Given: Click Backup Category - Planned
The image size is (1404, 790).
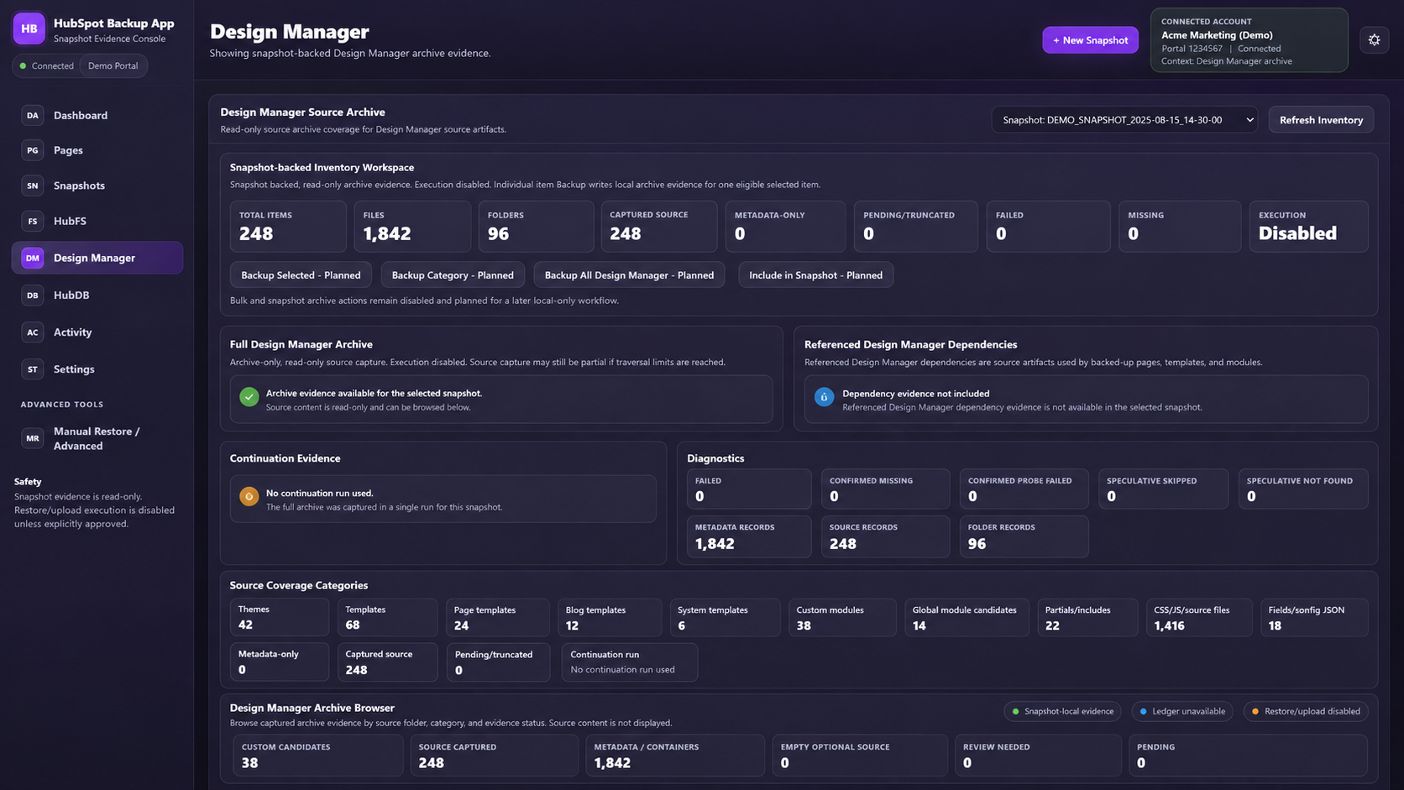Looking at the screenshot, I should tap(453, 275).
